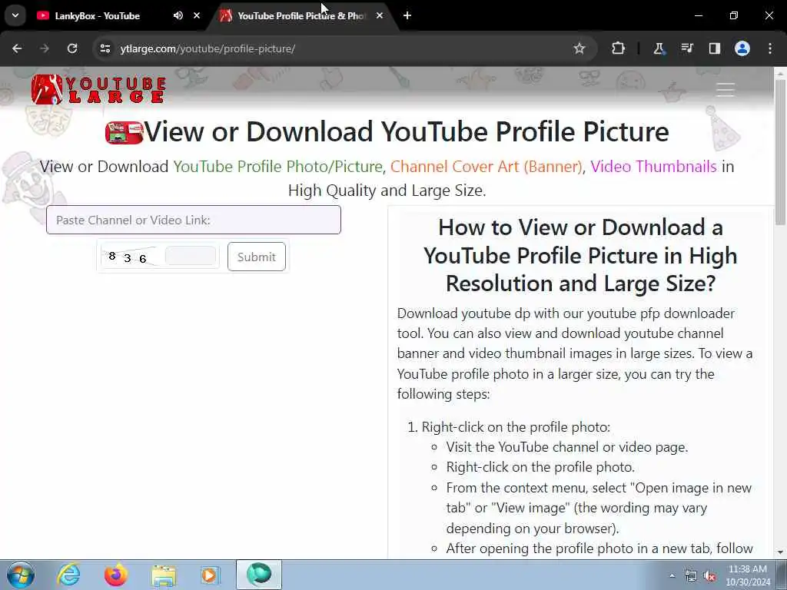Click the red icon beside the page heading

[x=124, y=133]
